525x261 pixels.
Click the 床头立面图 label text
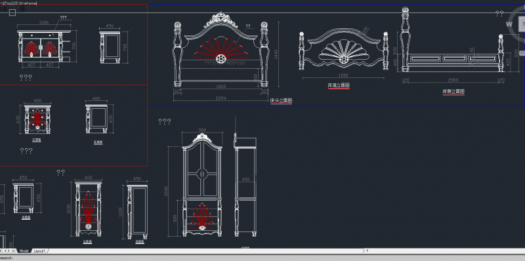(x=282, y=100)
